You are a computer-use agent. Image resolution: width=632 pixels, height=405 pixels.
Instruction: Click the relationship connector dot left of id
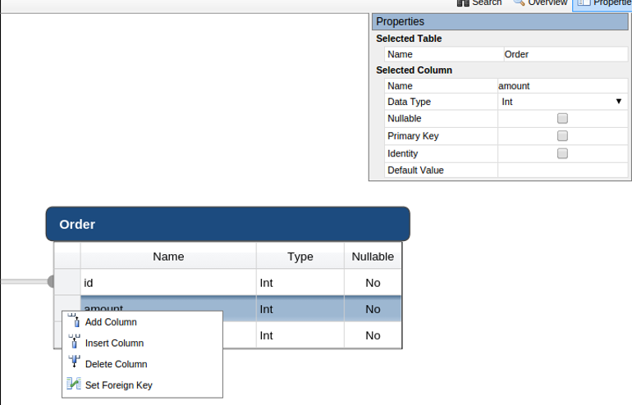click(x=51, y=281)
